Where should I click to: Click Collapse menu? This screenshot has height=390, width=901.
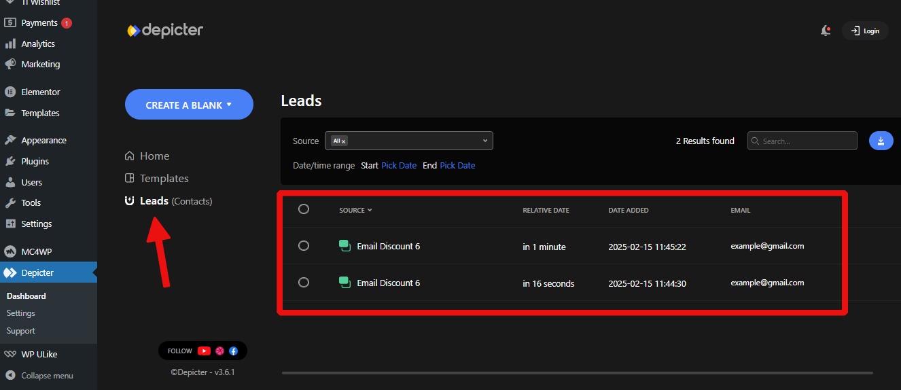coord(47,375)
